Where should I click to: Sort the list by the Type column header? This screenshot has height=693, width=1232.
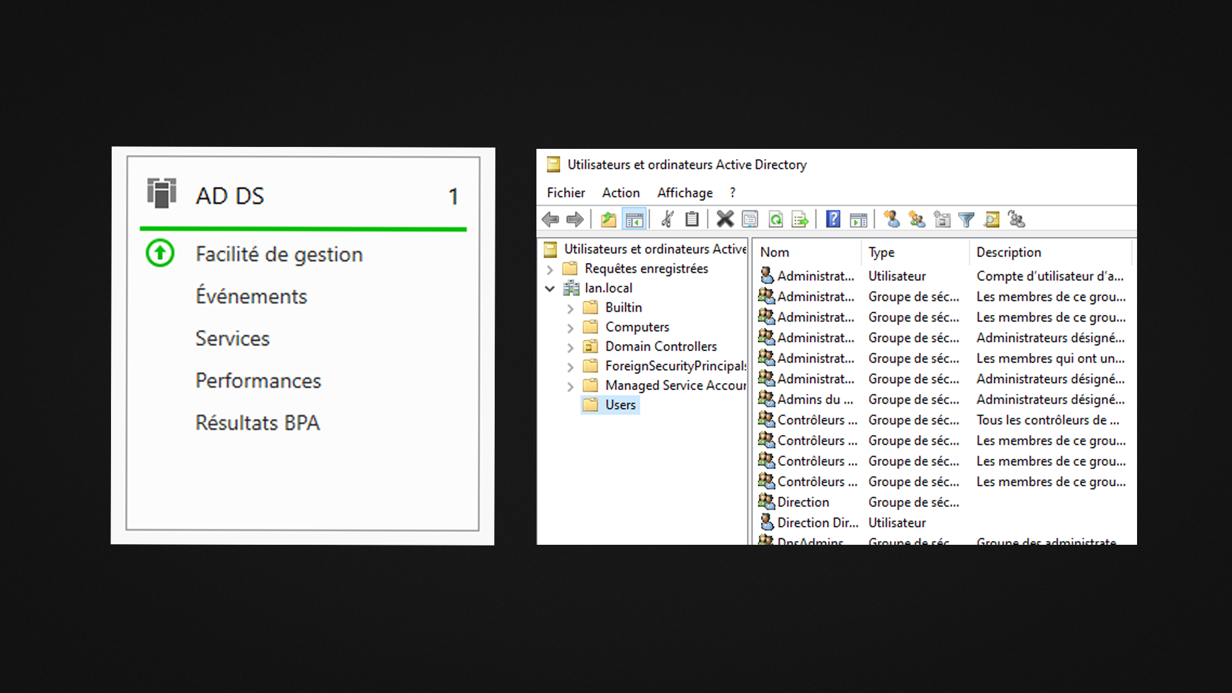881,252
